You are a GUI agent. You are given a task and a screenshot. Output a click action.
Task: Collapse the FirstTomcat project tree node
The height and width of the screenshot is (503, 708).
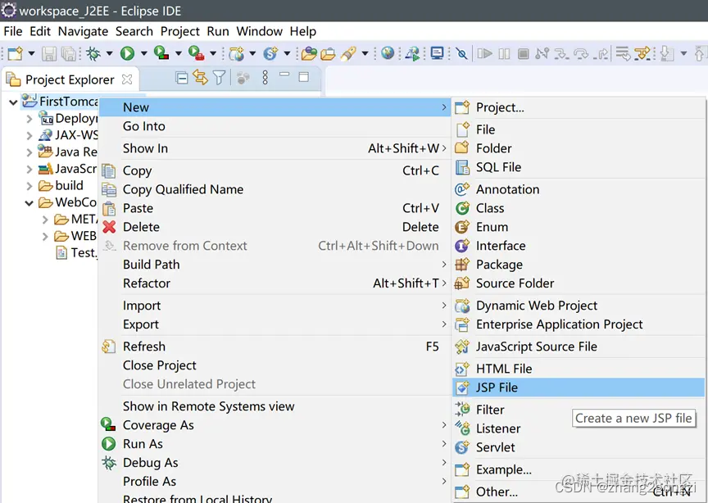tap(14, 102)
